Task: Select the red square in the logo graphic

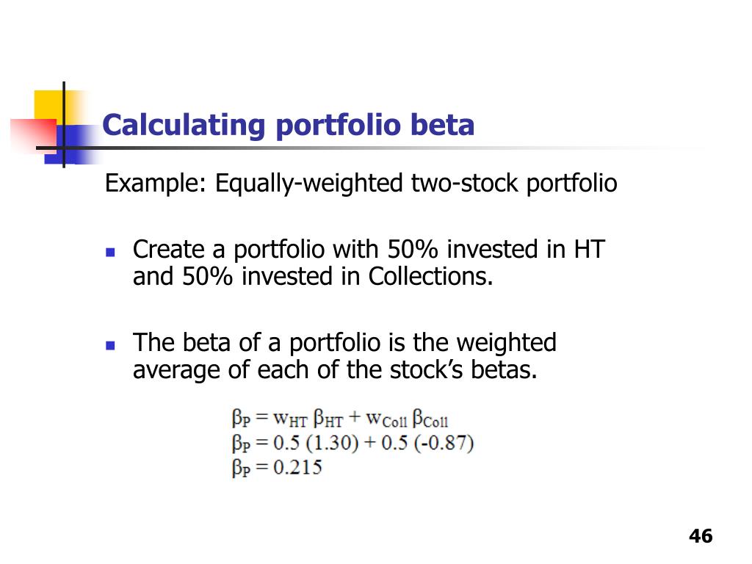Action: pyautogui.click(x=34, y=135)
